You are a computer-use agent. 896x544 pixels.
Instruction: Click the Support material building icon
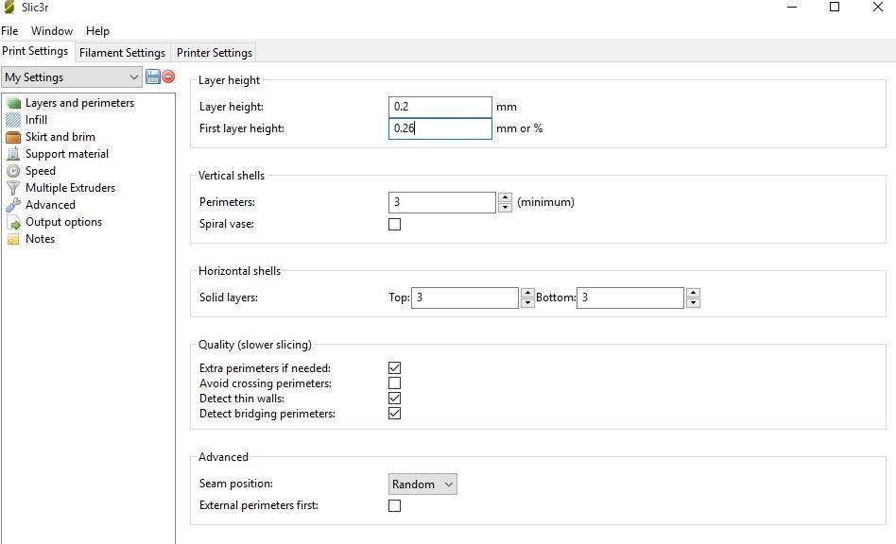13,154
